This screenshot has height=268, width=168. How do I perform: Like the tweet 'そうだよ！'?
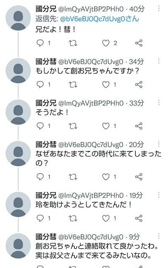click(106, 126)
